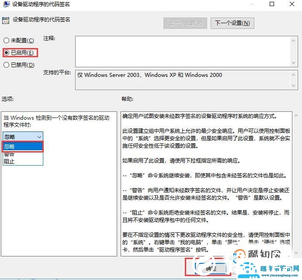This screenshot has width=302, height=280.
Task: Choose 警告 from the dropdown list
Action: click(x=23, y=154)
